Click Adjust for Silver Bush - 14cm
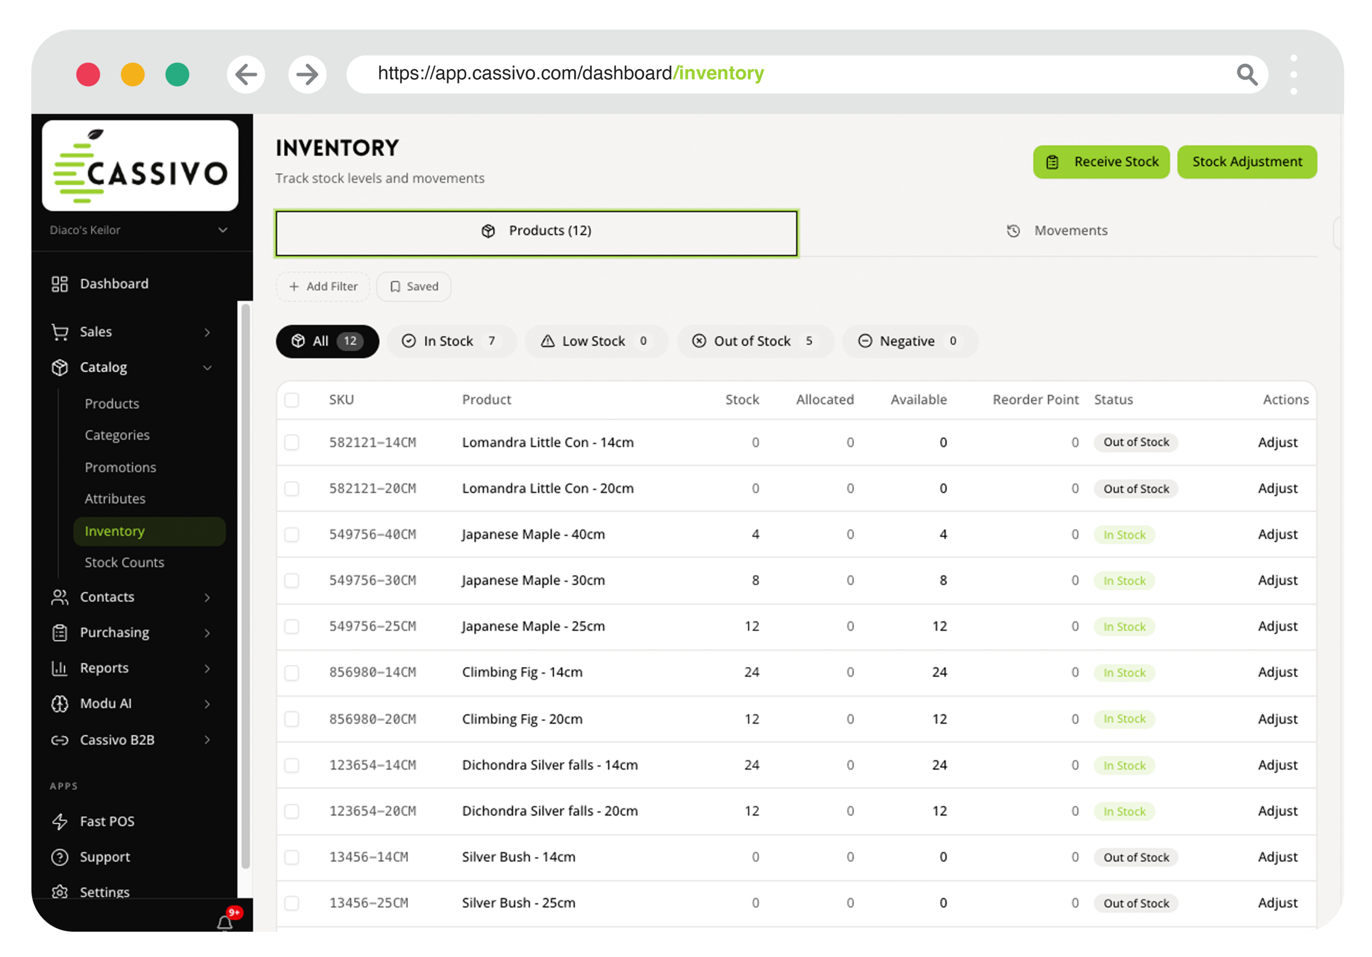Image resolution: width=1372 pixels, height=957 pixels. tap(1278, 857)
